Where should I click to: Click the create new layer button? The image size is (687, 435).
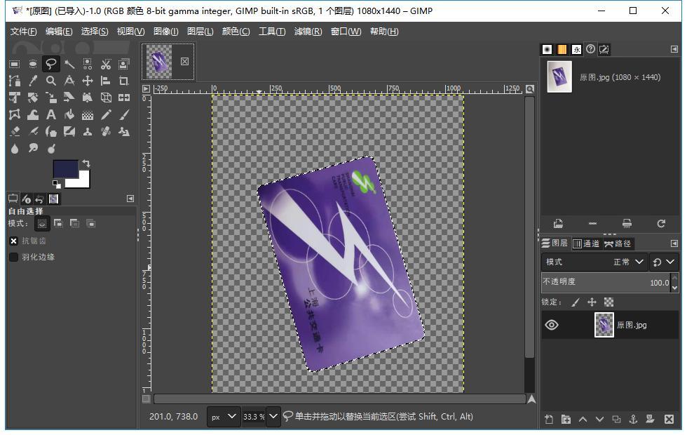click(549, 420)
